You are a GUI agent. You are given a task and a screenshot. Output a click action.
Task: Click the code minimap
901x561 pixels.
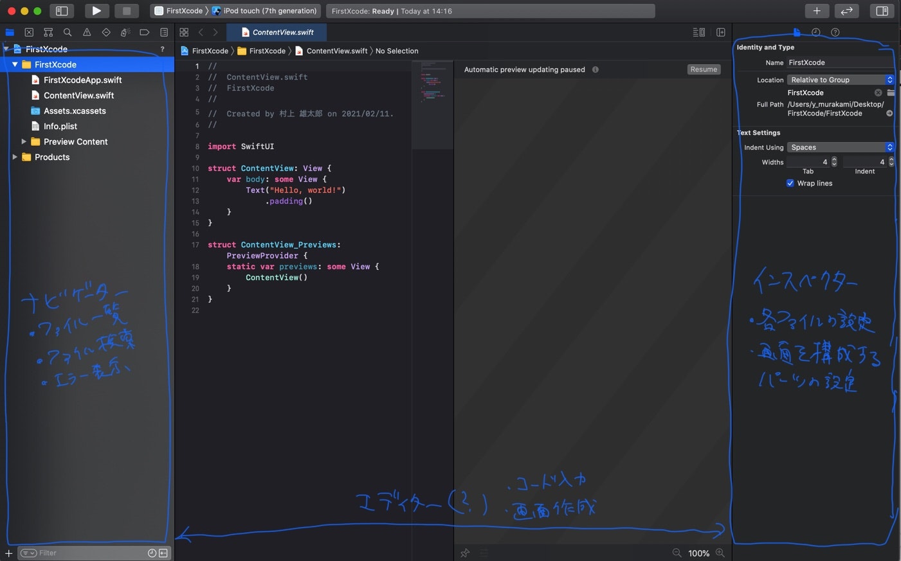pyautogui.click(x=432, y=105)
